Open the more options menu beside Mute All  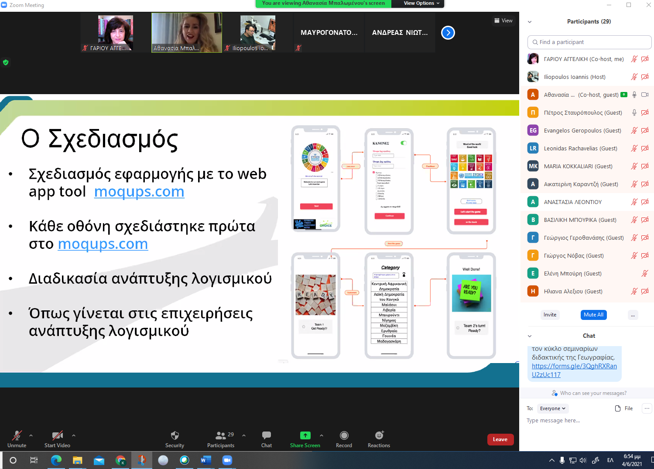coord(632,315)
